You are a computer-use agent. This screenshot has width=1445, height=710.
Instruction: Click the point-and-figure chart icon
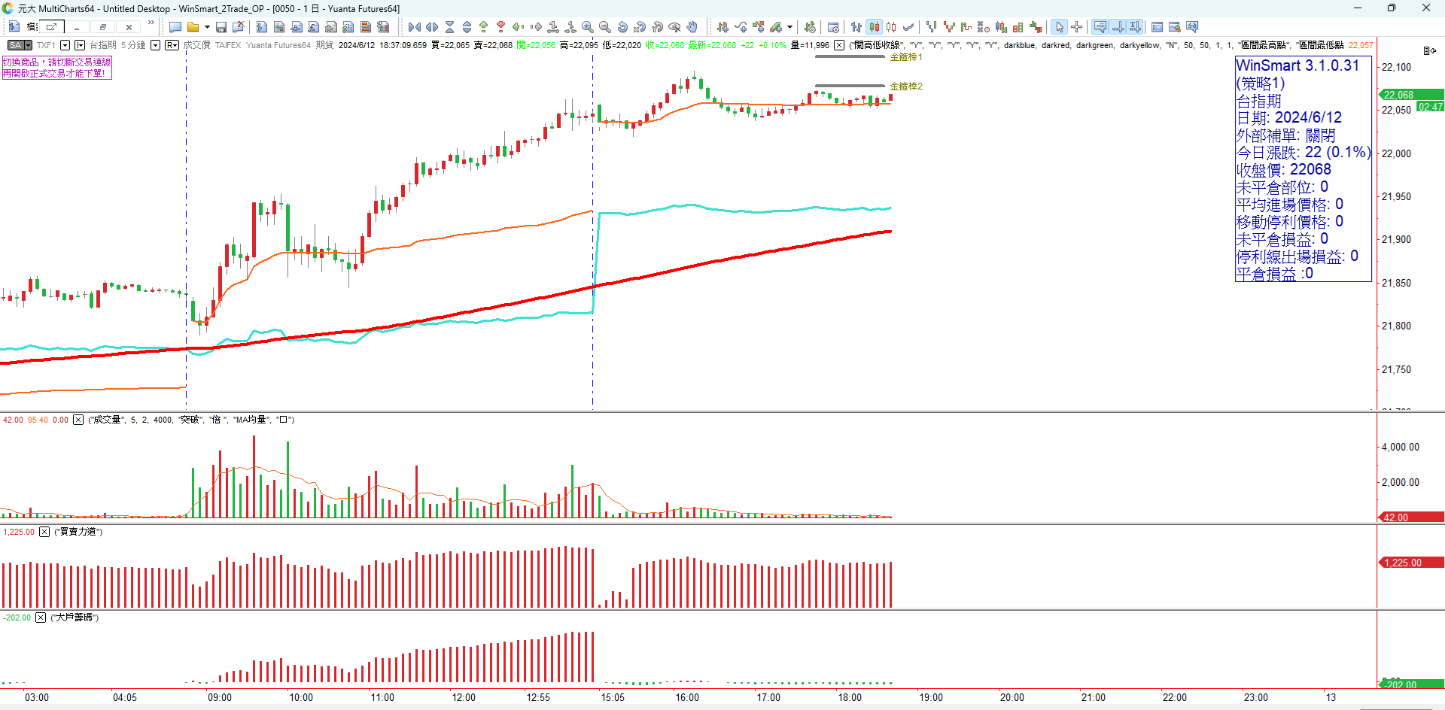984,27
